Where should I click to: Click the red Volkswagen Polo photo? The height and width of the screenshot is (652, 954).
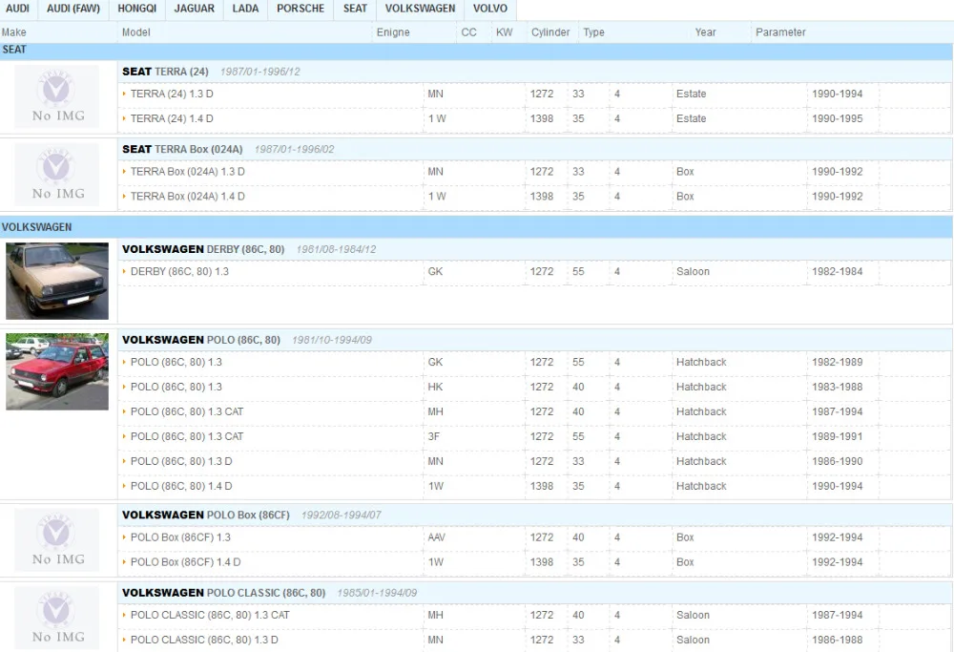point(57,371)
